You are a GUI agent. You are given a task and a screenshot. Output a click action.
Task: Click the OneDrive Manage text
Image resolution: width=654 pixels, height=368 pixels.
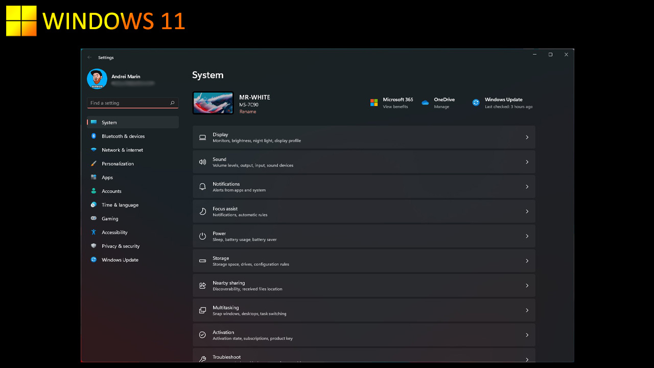441,107
